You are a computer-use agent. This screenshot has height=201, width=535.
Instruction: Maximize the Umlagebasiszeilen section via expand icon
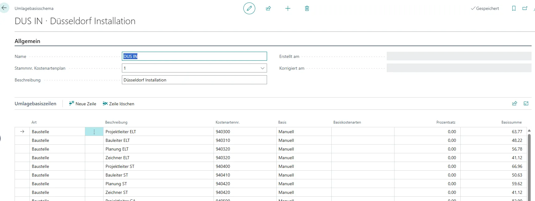point(526,103)
